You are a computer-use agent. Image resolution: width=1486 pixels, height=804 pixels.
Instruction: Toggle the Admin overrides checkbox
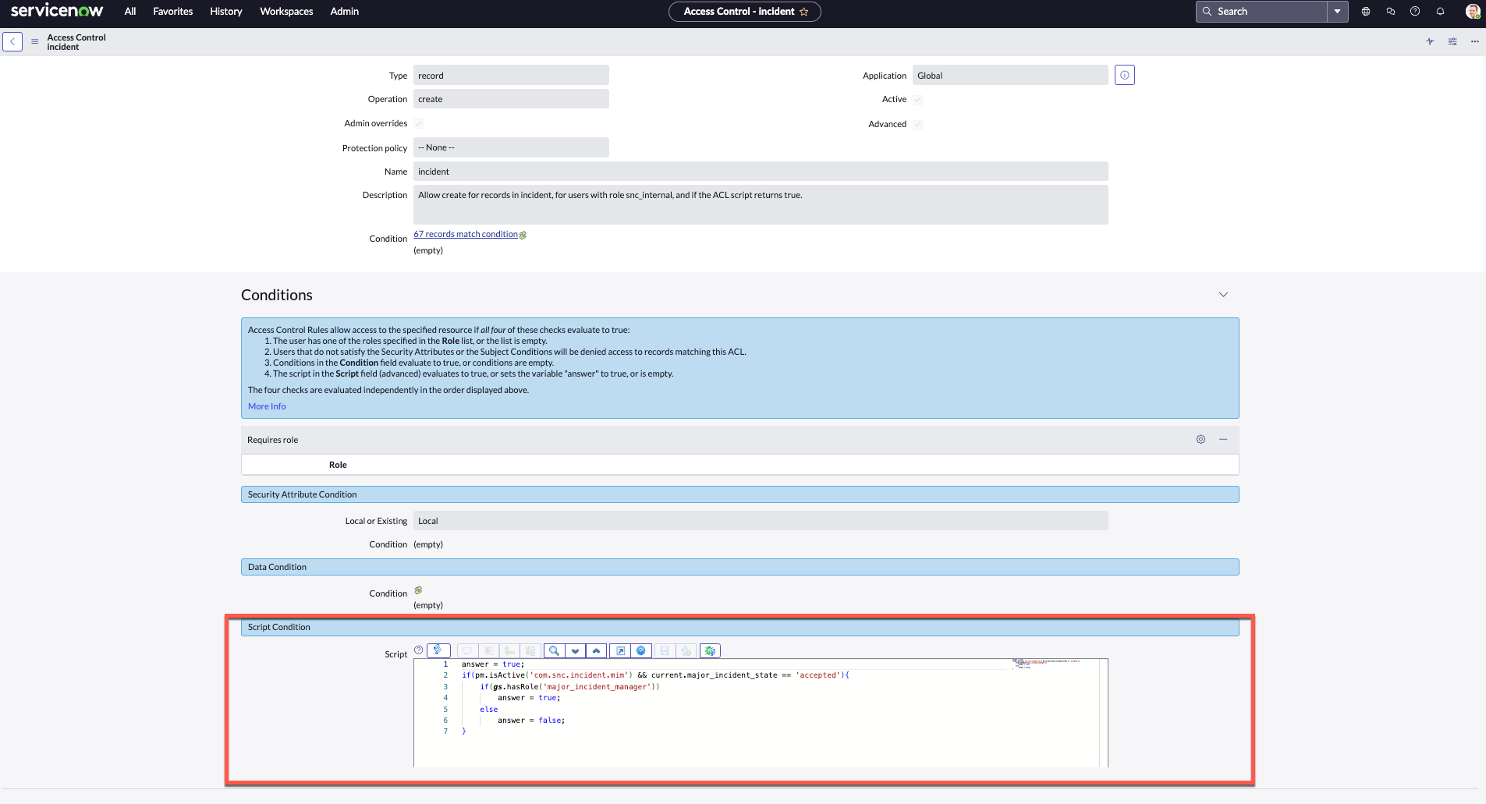coord(419,123)
